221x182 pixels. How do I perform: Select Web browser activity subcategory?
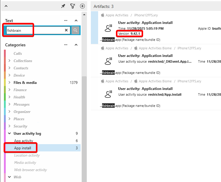(30, 170)
